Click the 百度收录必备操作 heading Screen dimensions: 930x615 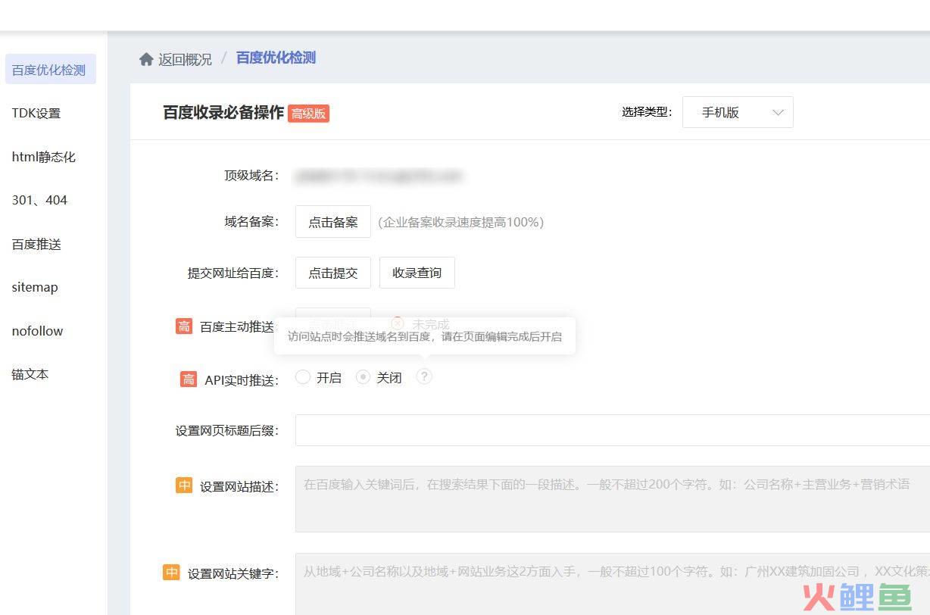point(223,113)
